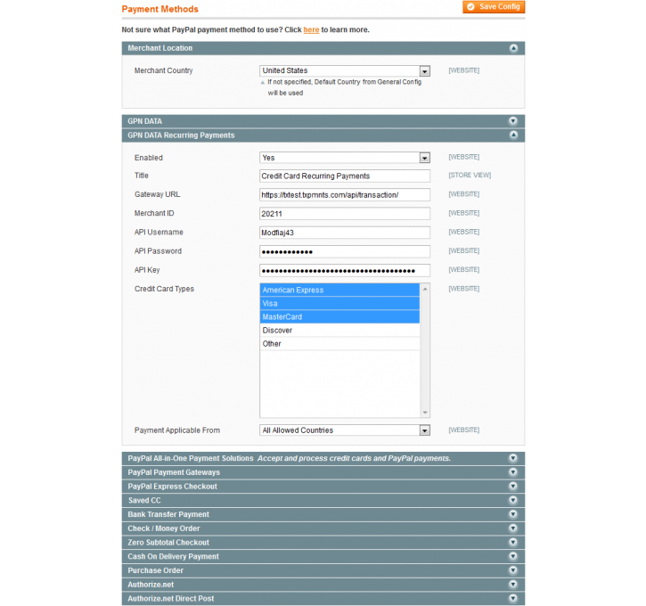Screen dimensions: 646x606
Task: Expand PayPal Express Checkout arrow icon
Action: (513, 486)
